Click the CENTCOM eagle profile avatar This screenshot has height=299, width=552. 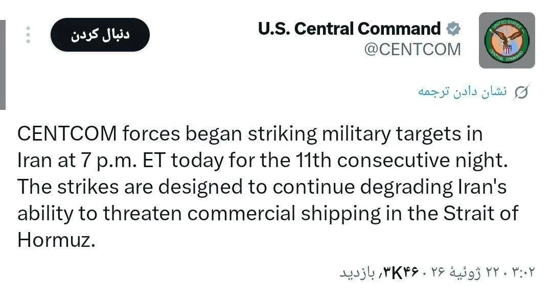[x=507, y=40]
